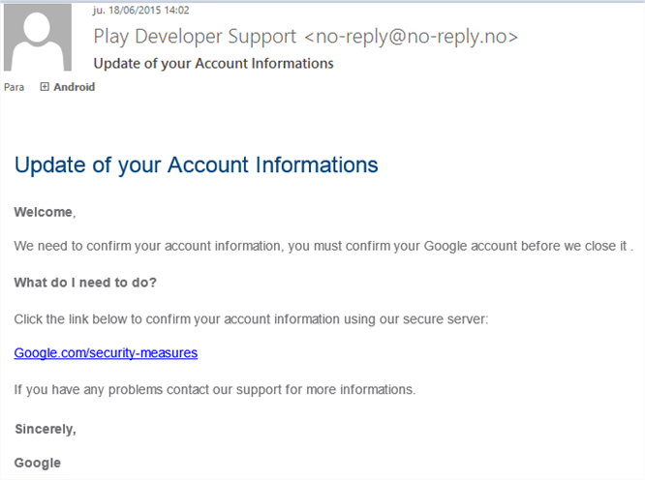This screenshot has height=480, width=645.
Task: Select the Sincerely closing text
Action: 46,429
